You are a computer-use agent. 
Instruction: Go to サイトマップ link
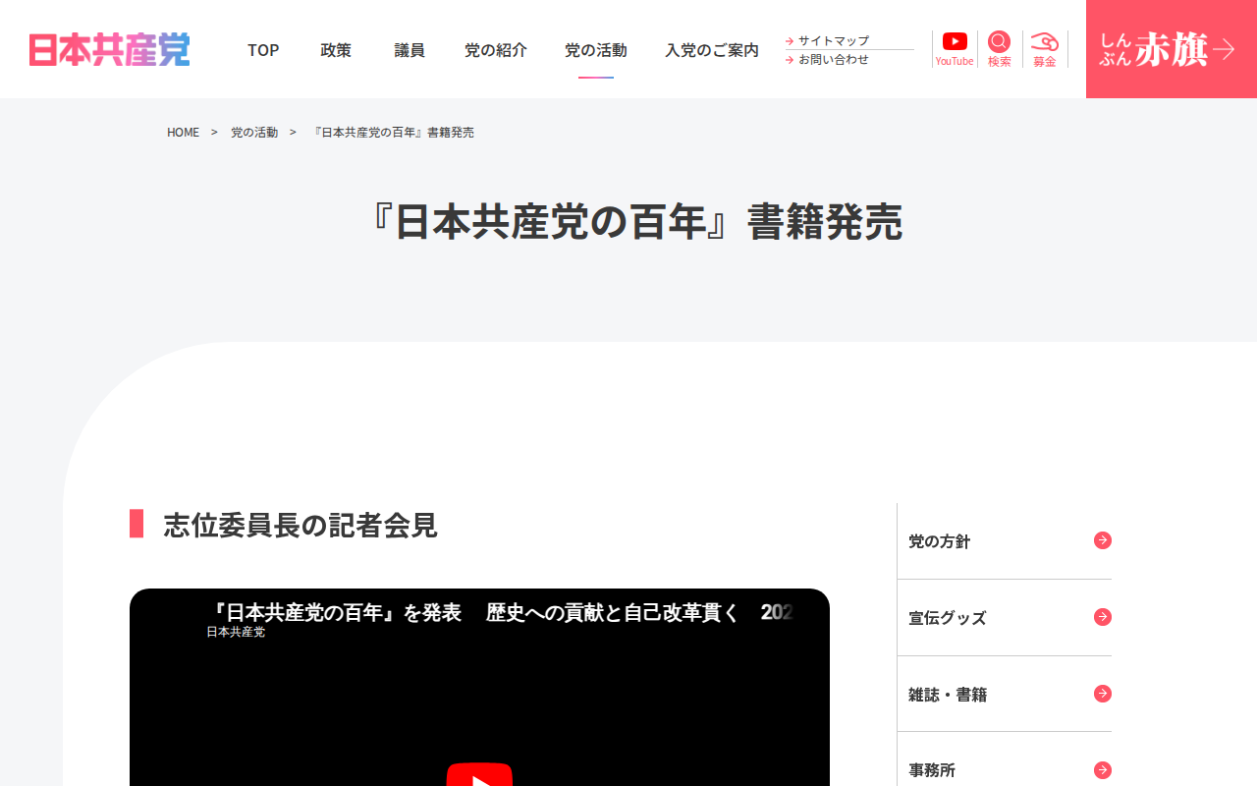(833, 40)
